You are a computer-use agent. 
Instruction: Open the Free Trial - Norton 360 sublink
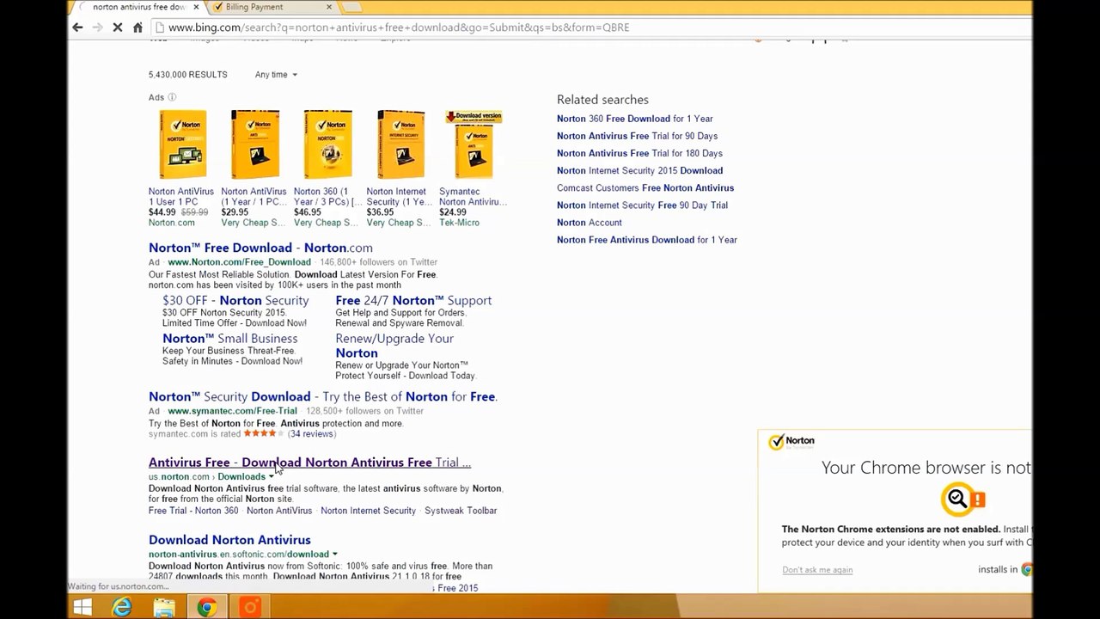193,511
